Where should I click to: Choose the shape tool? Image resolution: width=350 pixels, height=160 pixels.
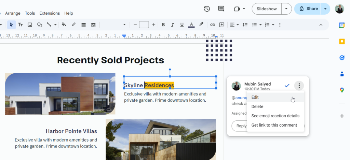pyautogui.click(x=40, y=25)
